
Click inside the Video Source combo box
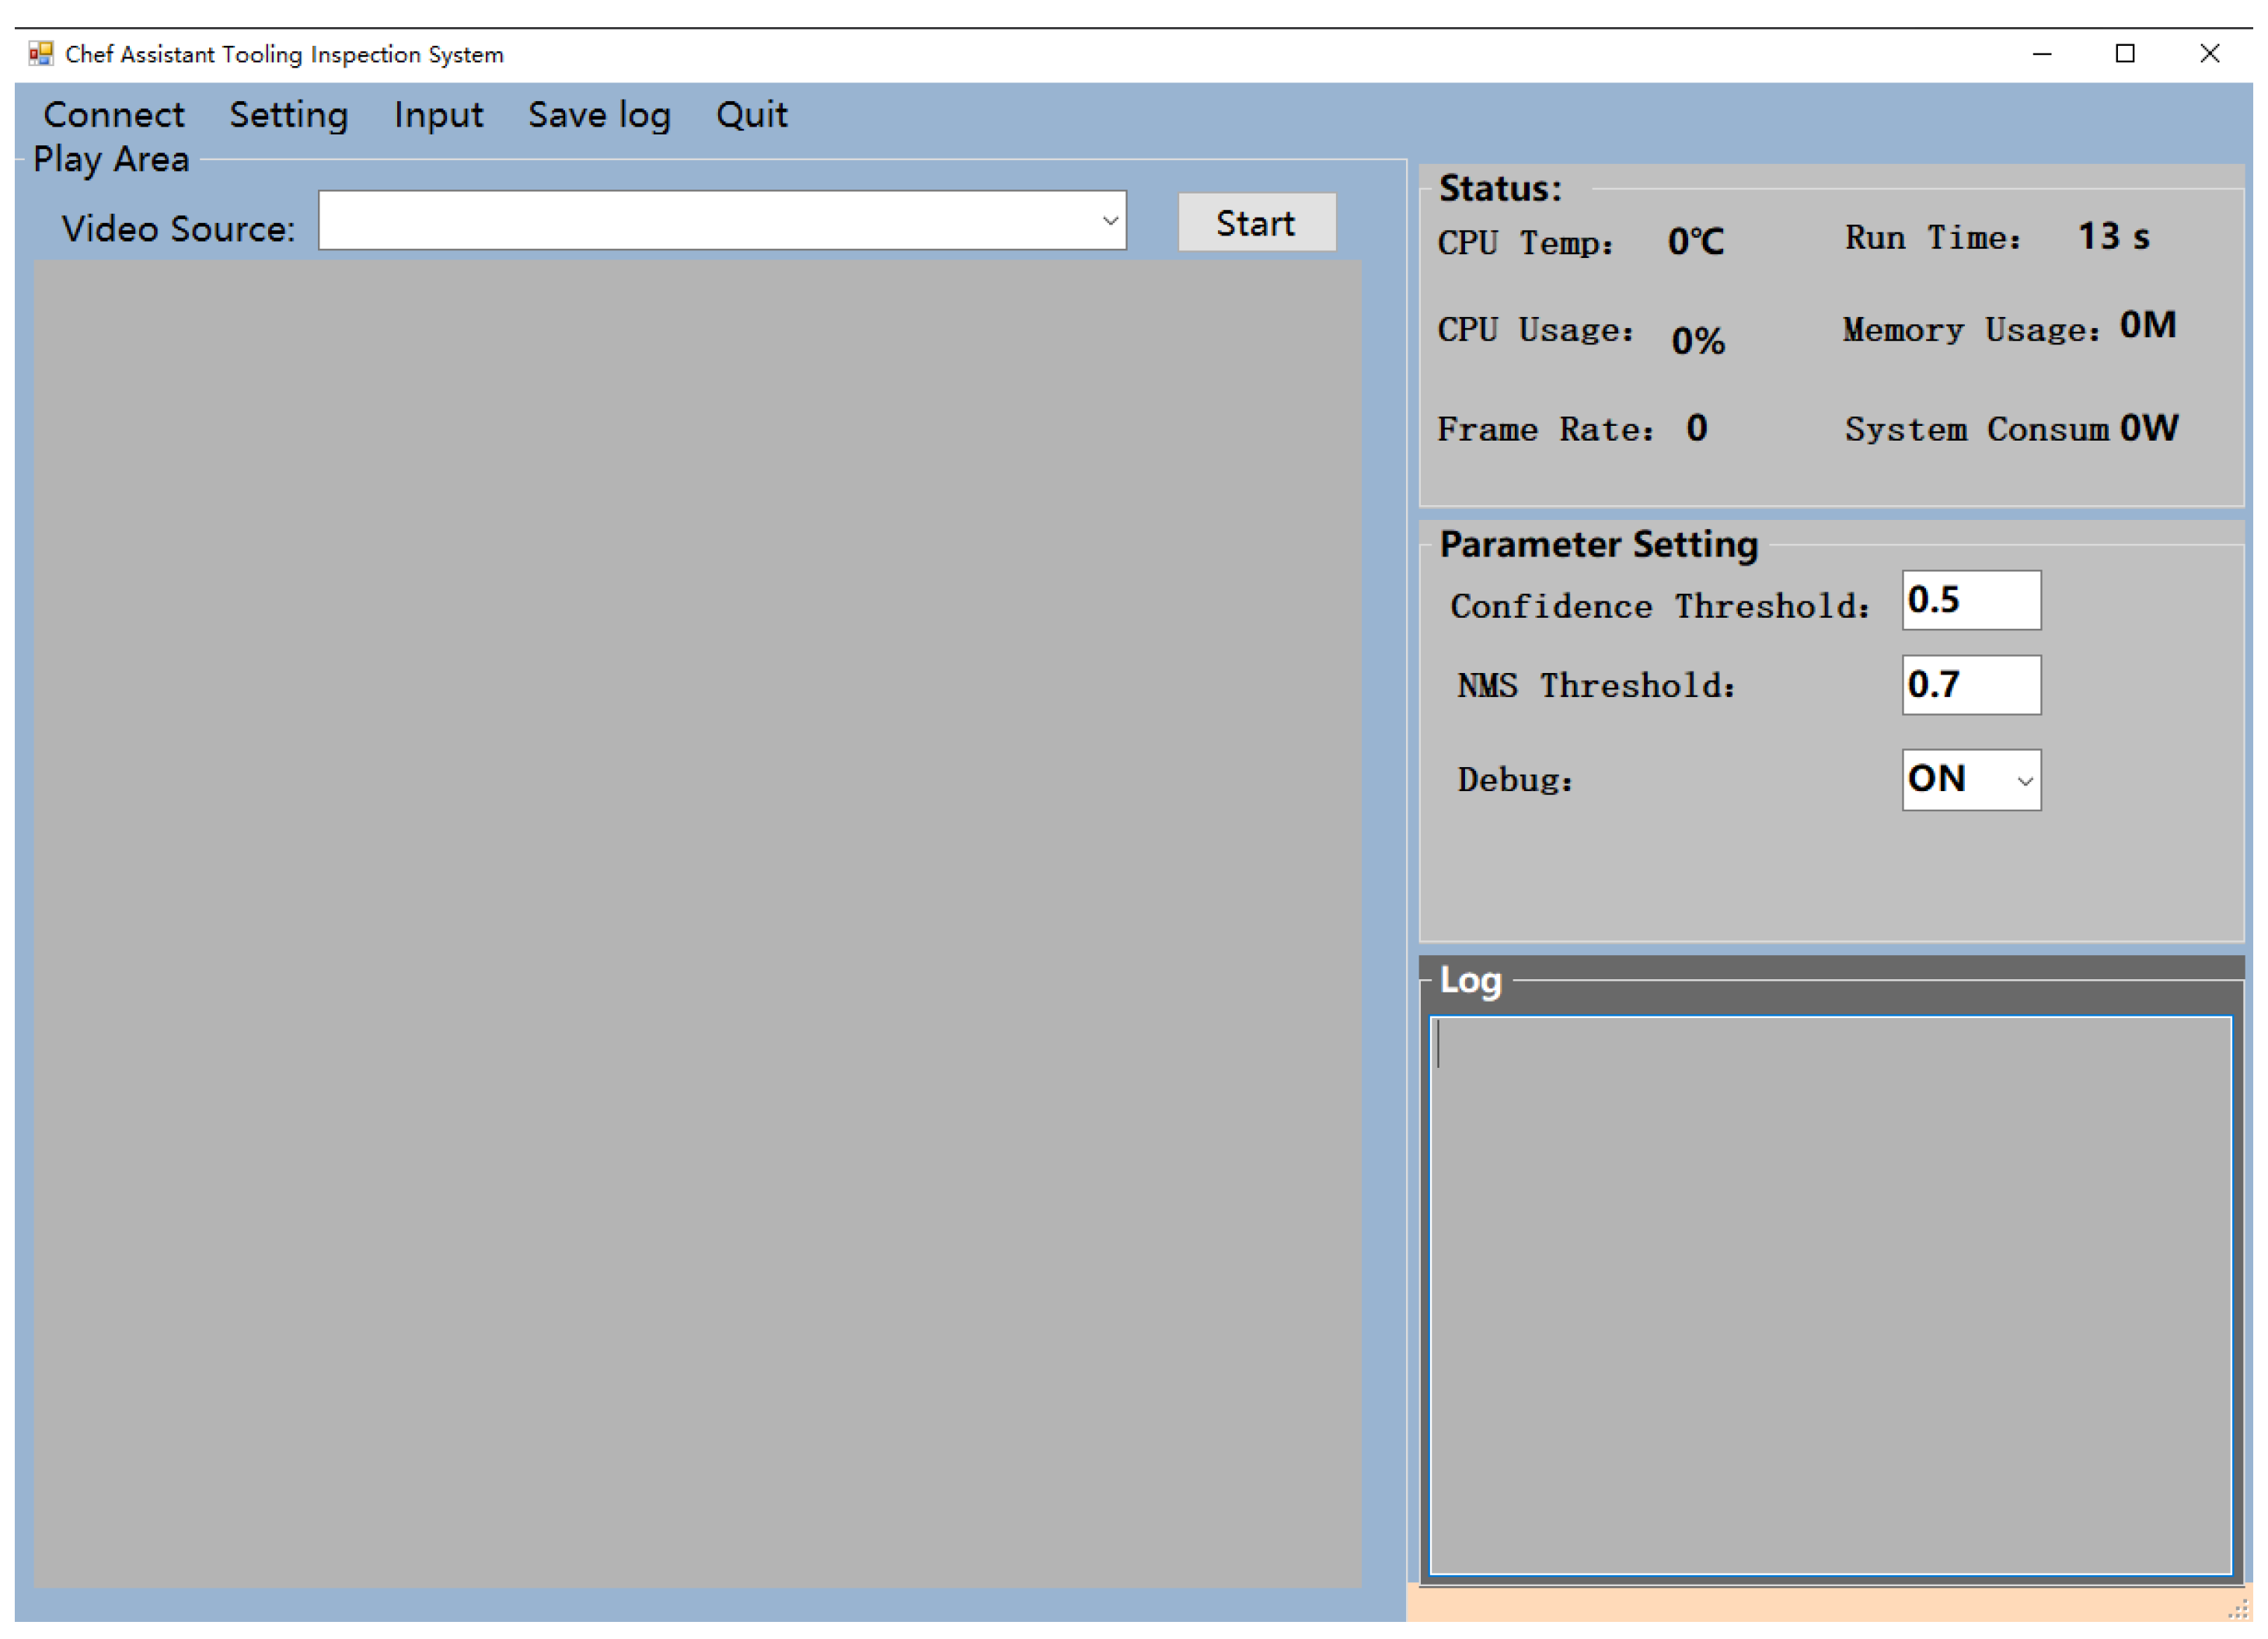[x=700, y=221]
